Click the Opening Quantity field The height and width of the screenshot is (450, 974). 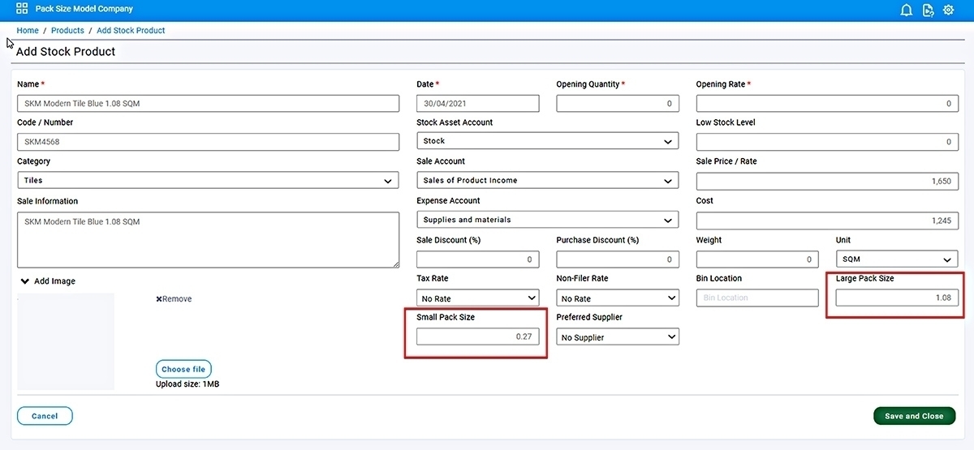[617, 104]
